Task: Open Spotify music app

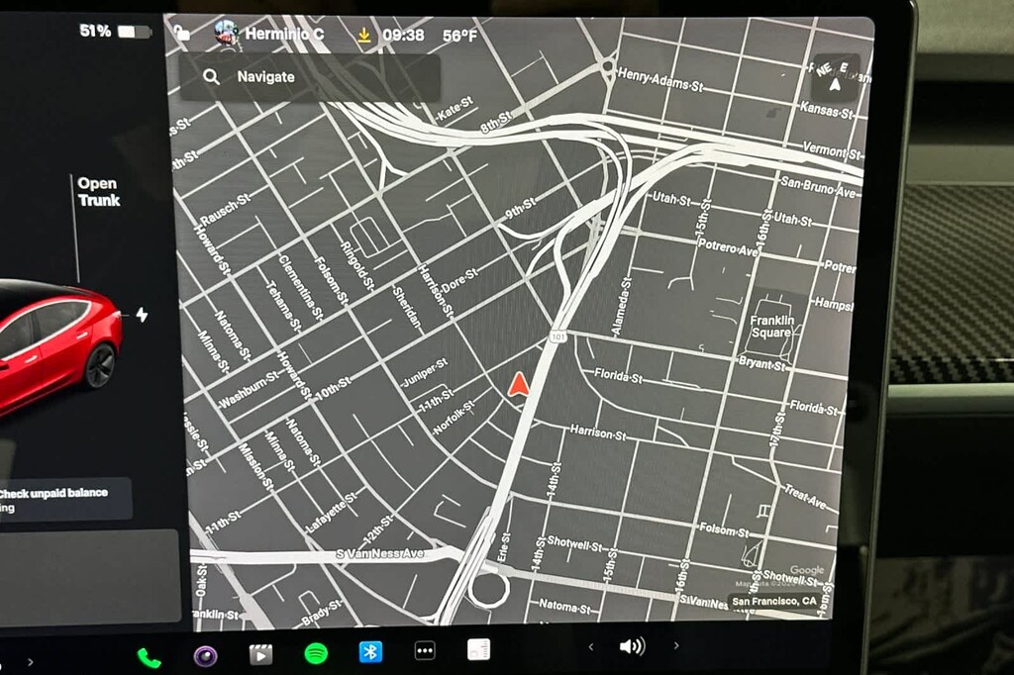Action: (316, 653)
